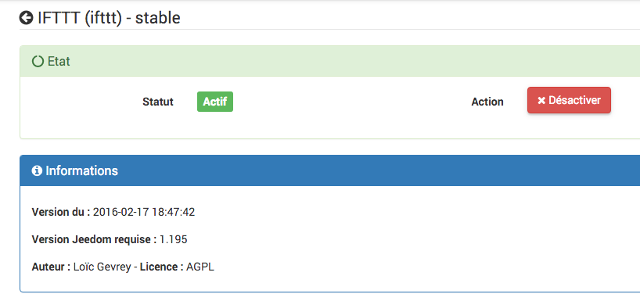Disable the plugin with the Désactiver button
This screenshot has height=294, width=640.
click(569, 100)
